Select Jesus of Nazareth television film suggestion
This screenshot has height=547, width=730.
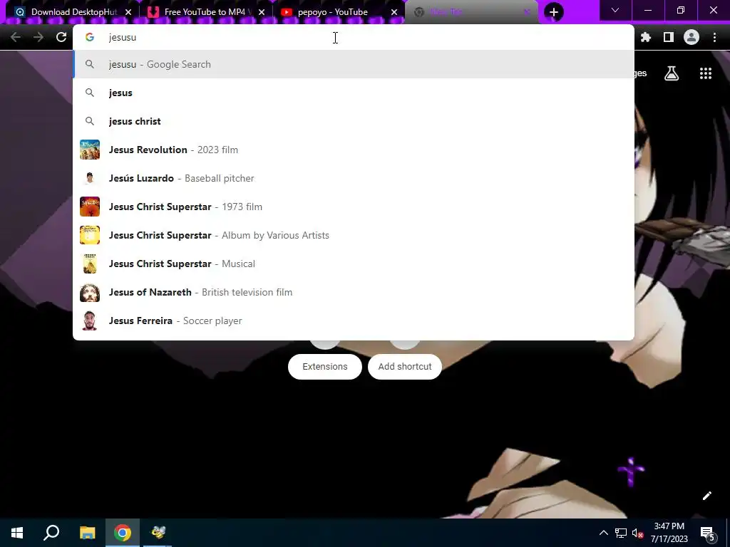[354, 292]
